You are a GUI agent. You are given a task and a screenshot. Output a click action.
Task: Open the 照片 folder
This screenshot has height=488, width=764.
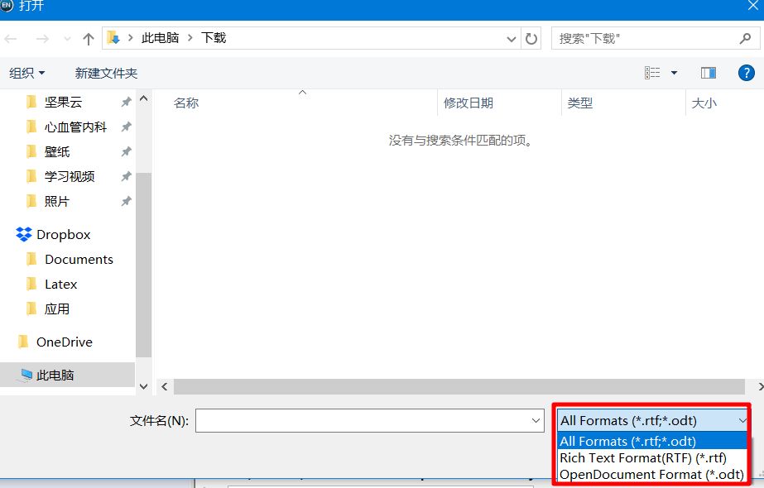56,201
